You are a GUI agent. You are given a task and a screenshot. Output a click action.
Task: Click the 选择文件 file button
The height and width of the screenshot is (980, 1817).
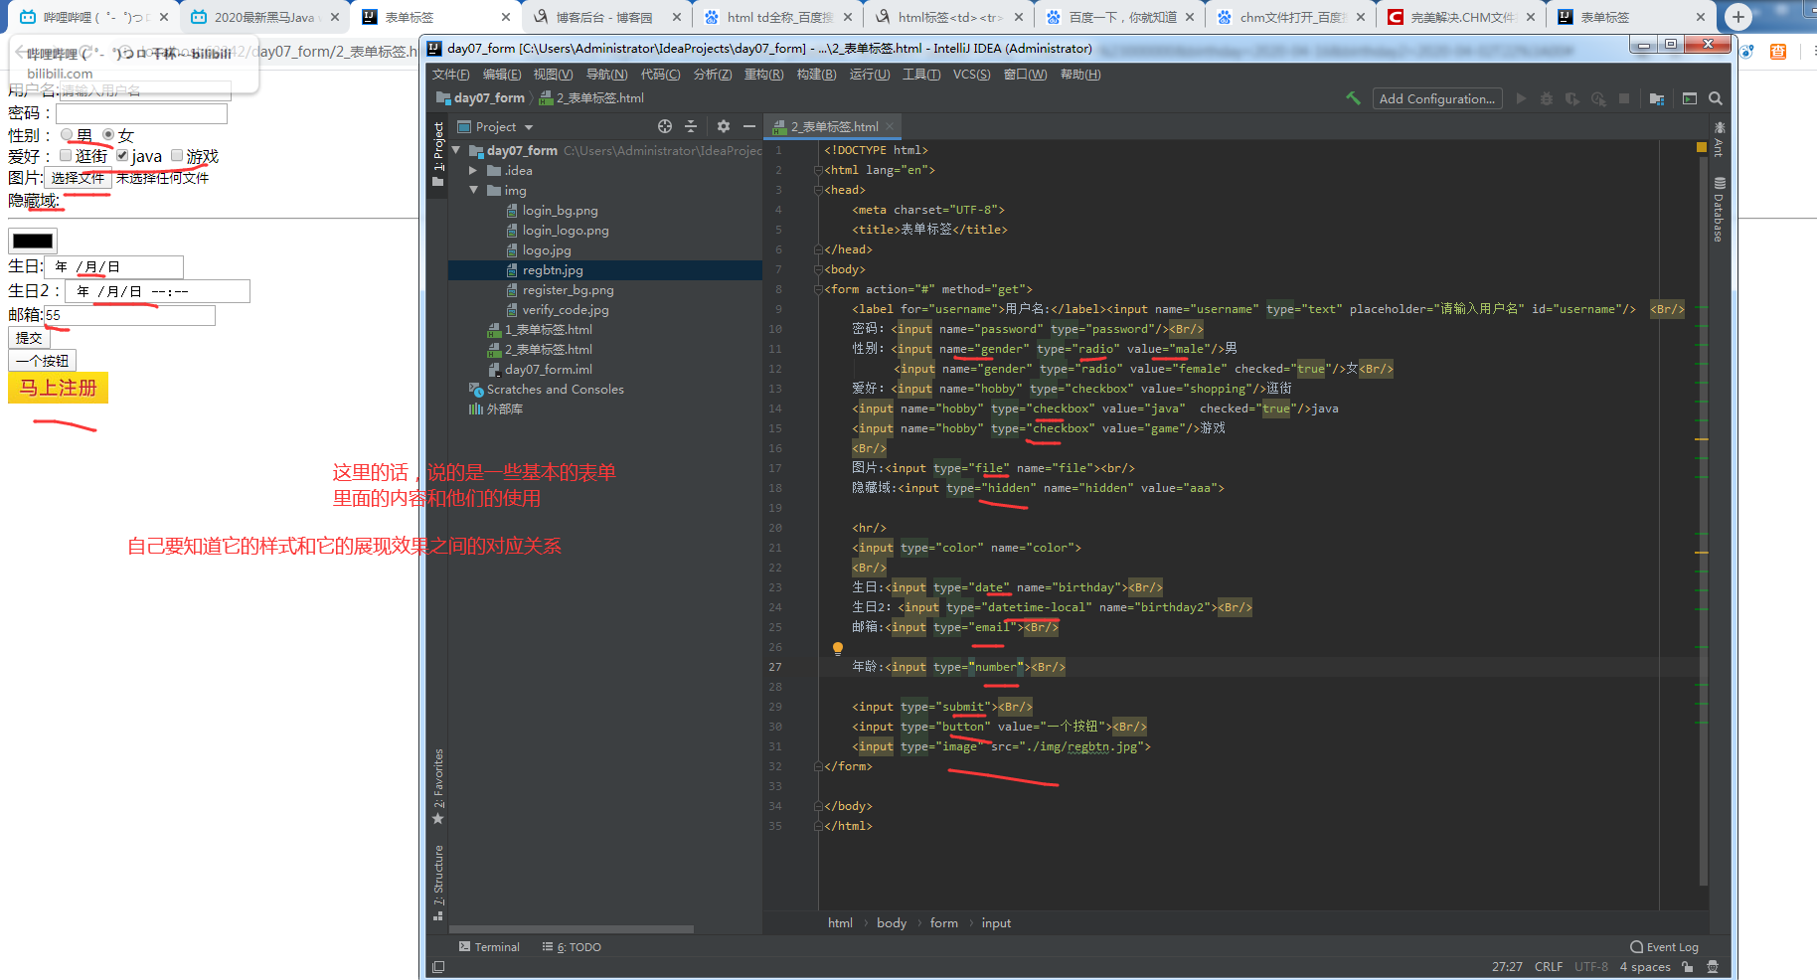coord(78,178)
